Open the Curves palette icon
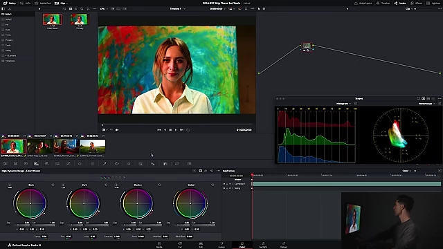The width and height of the screenshot is (443, 249). pyautogui.click(x=68, y=164)
